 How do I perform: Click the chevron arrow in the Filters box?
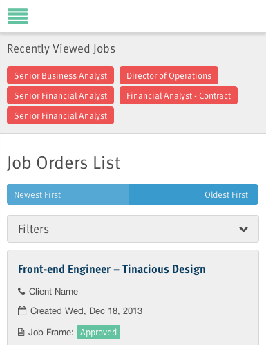click(243, 229)
